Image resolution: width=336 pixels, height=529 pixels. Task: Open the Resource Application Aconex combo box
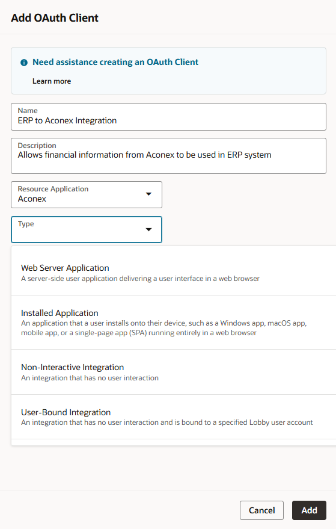[87, 194]
